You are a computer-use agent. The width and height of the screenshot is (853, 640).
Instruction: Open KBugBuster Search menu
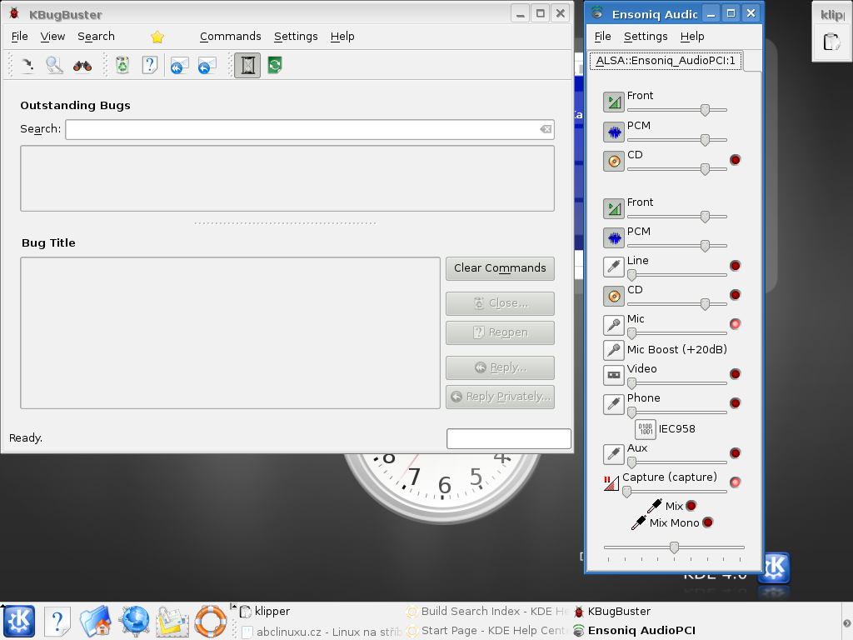coord(97,37)
